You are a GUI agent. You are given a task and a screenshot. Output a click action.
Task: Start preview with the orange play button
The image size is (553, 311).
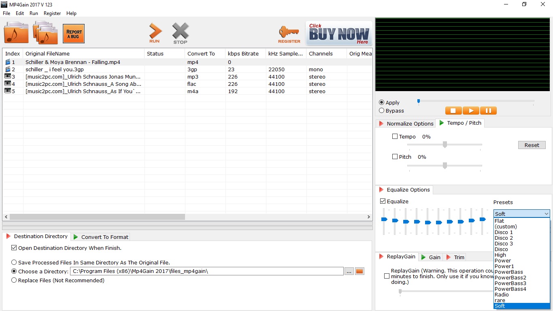[471, 111]
